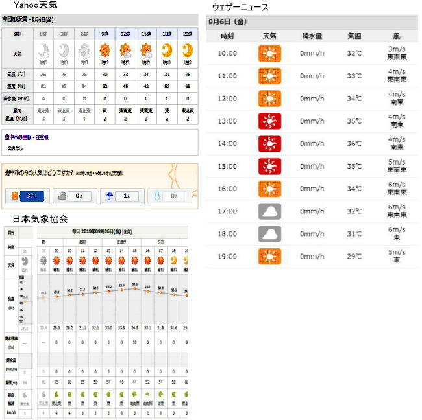
Task: Click the 風 column header in Weathernews
Action: click(397, 36)
